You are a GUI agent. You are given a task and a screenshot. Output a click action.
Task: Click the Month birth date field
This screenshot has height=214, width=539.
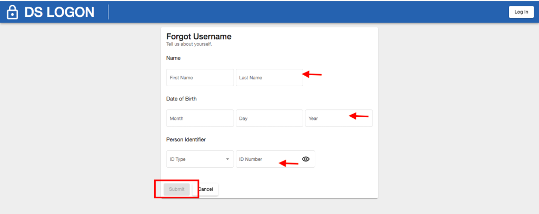pos(200,118)
